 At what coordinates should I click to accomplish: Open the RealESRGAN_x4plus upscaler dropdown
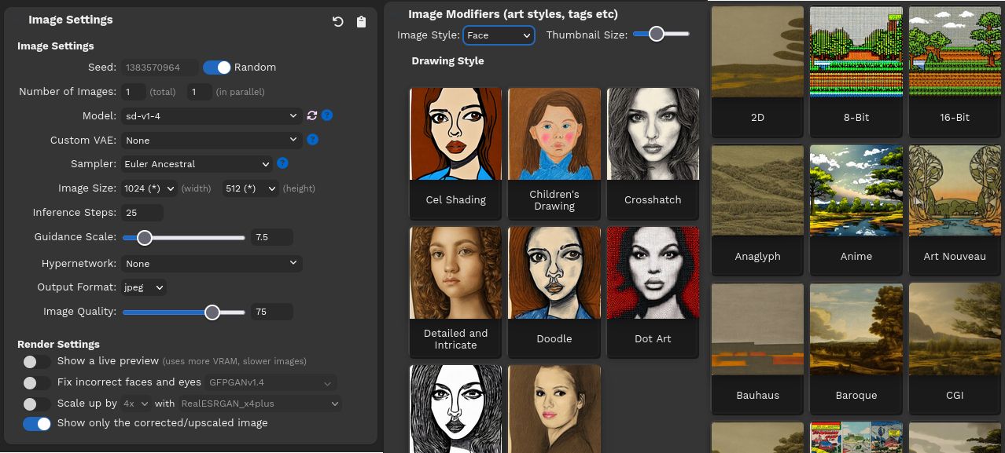(x=260, y=404)
